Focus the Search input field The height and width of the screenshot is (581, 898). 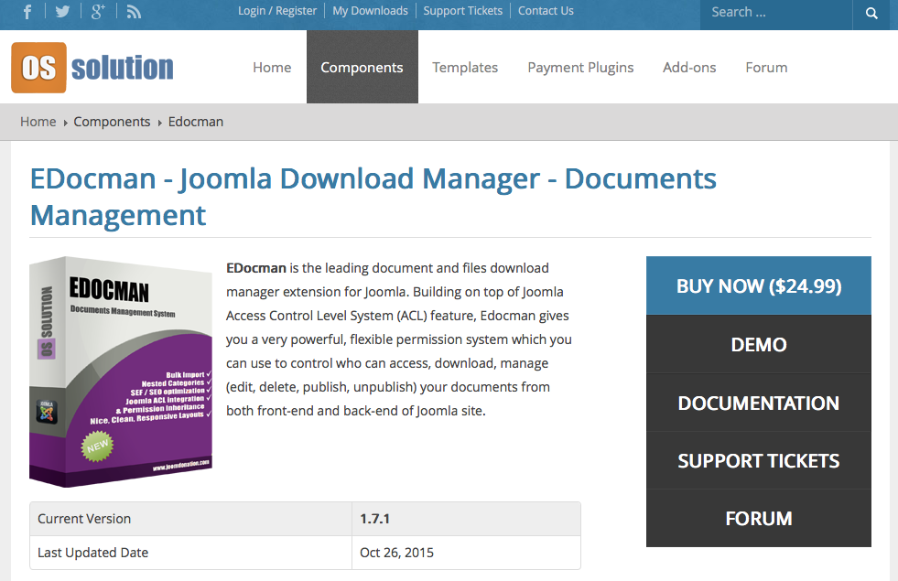(x=776, y=13)
